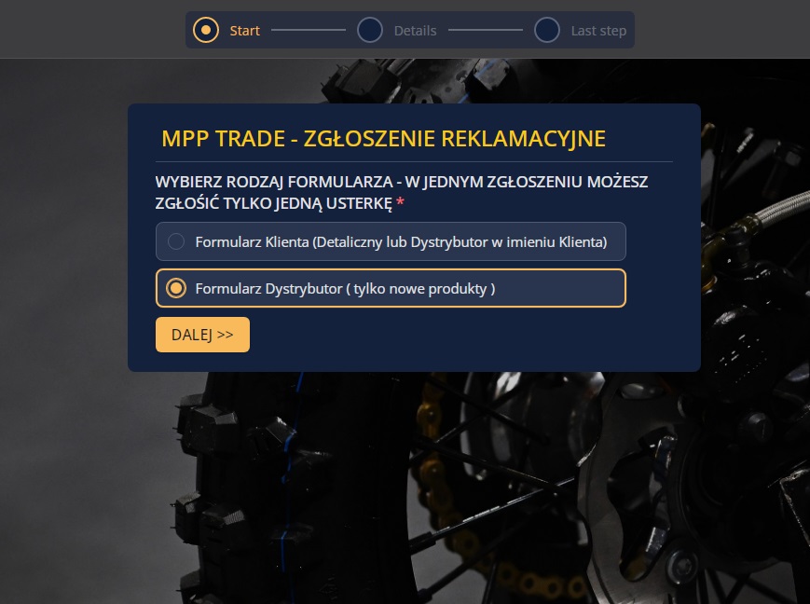Click the Details step circle indicator
This screenshot has width=810, height=604.
point(370,30)
